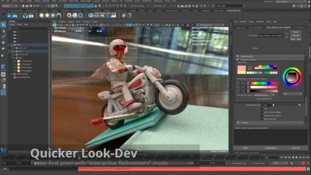Toggle the padlock icon in the status line
The height and width of the screenshot is (175, 311).
pos(96,6)
